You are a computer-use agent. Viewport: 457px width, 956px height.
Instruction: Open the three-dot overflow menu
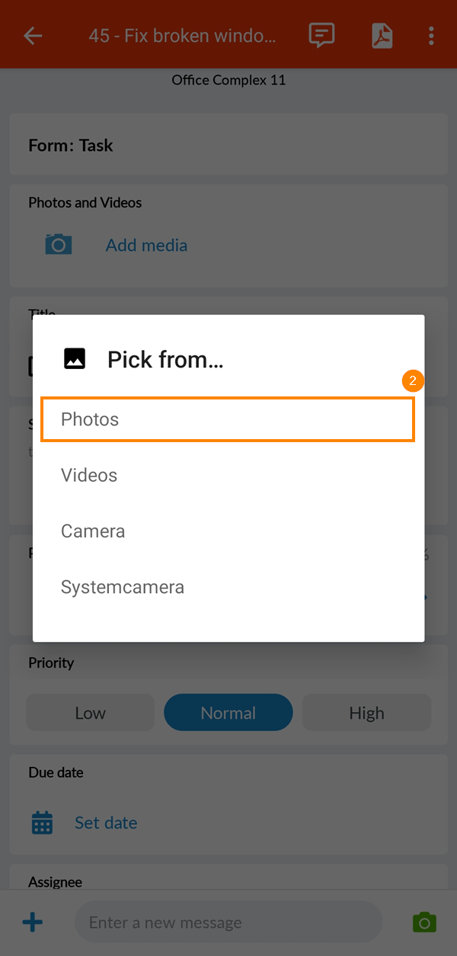pyautogui.click(x=431, y=35)
